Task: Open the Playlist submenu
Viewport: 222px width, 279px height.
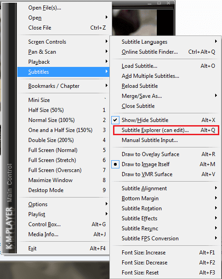Action: 63,214
